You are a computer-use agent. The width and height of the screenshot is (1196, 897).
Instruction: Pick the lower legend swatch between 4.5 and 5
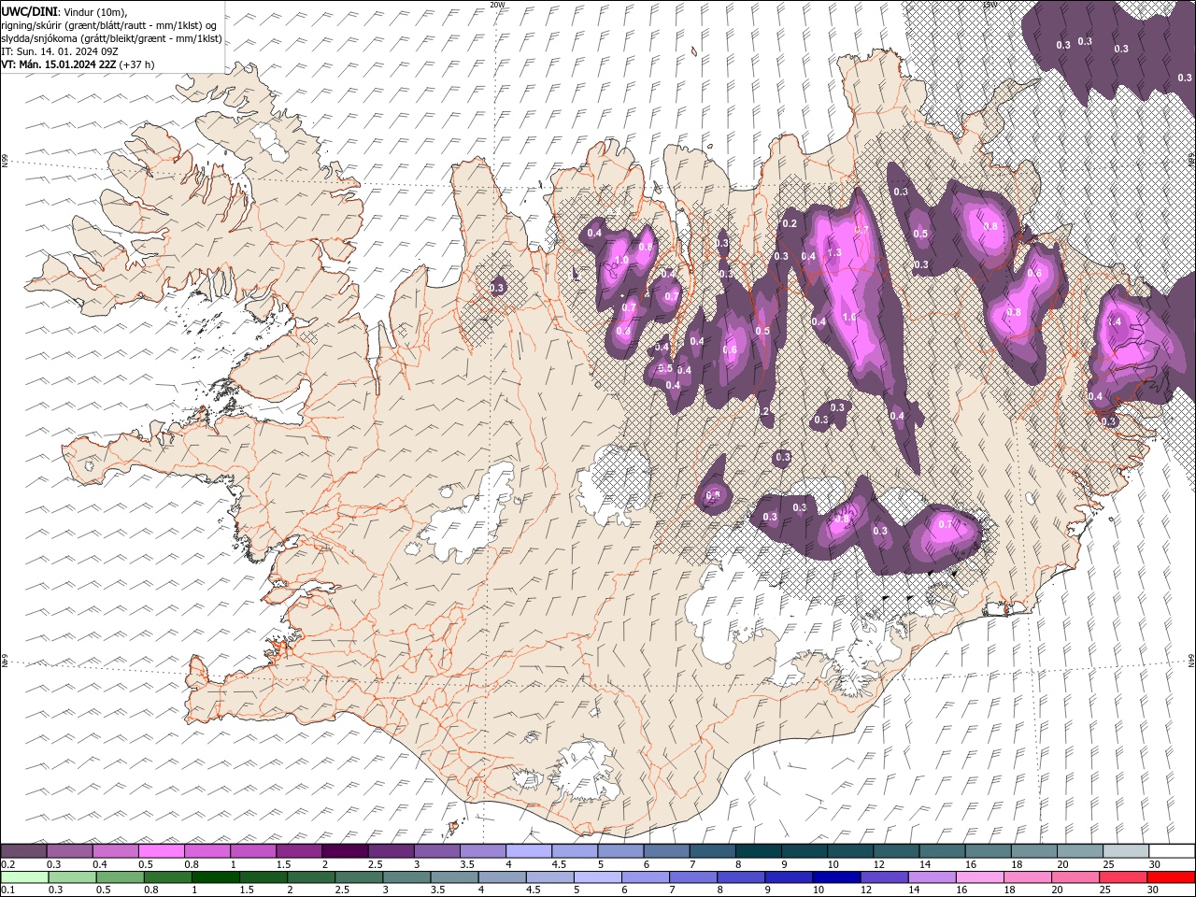(550, 877)
